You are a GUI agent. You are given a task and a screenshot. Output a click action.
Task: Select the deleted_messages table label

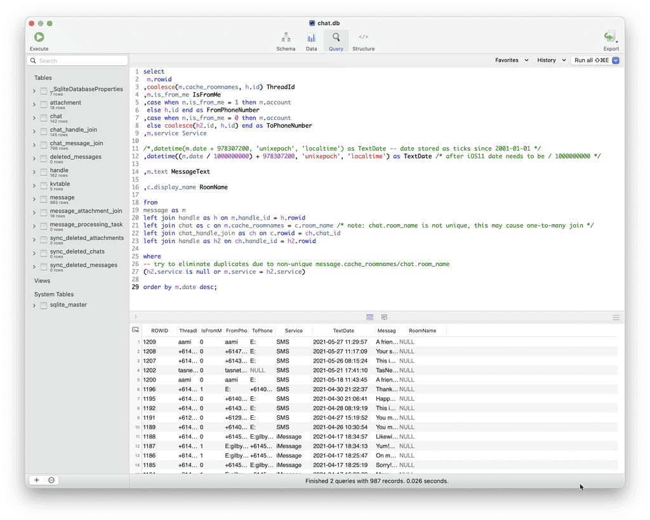(x=76, y=157)
